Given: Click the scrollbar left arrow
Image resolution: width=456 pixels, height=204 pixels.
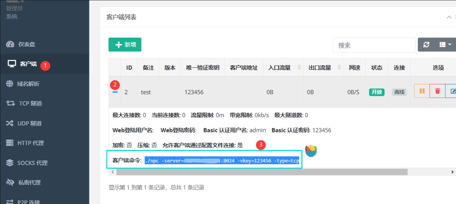Looking at the screenshot, I should 112,172.
